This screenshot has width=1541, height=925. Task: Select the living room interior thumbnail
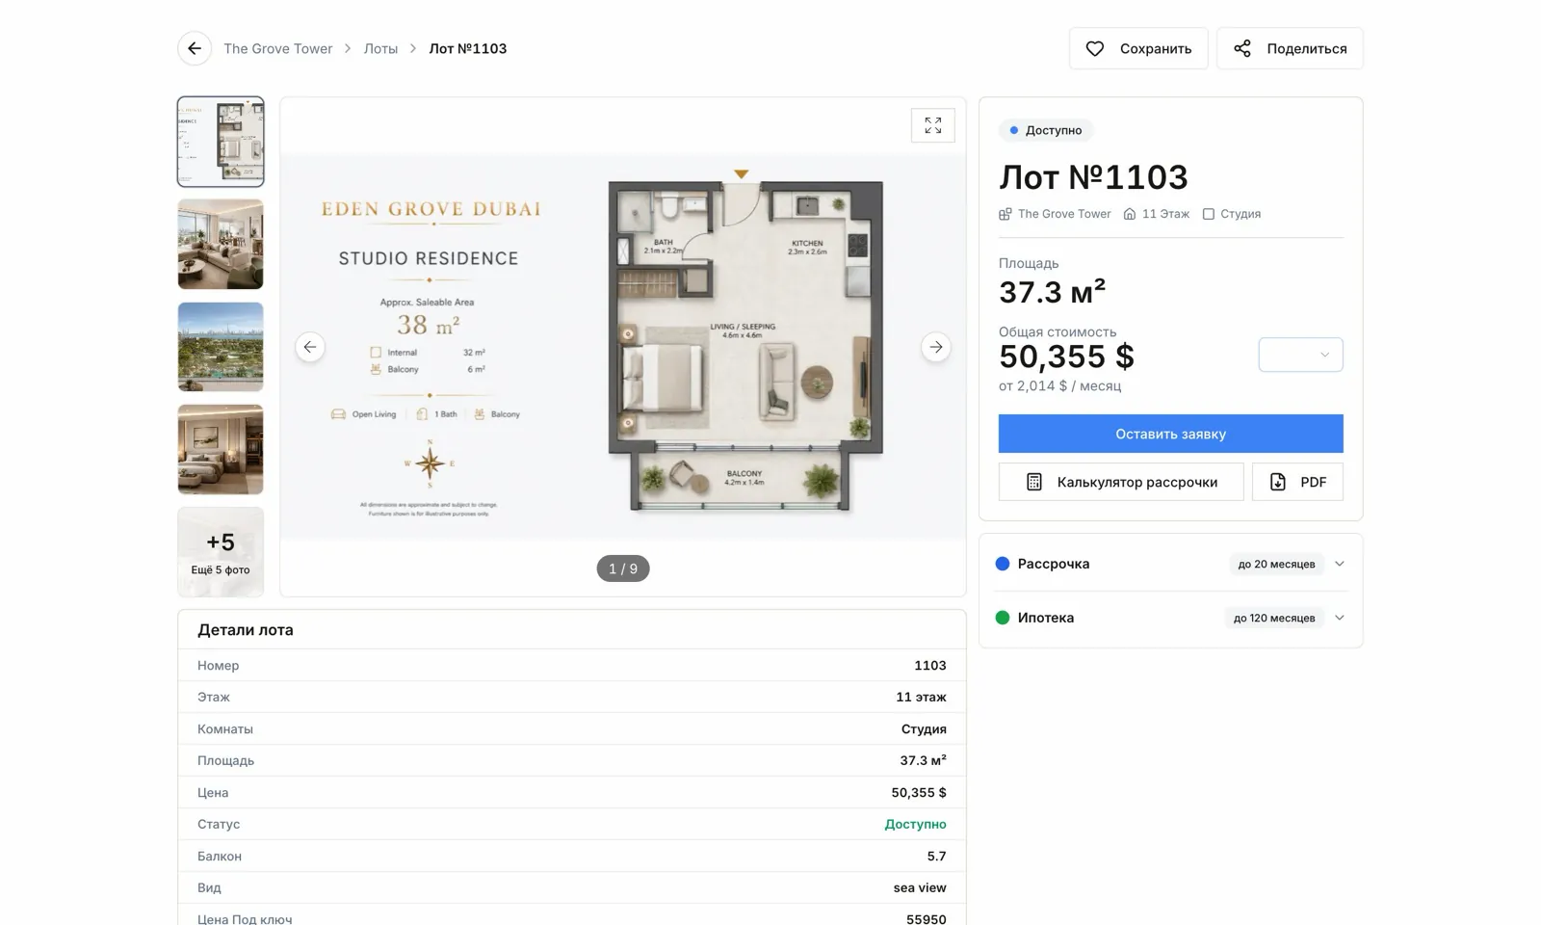pos(221,244)
